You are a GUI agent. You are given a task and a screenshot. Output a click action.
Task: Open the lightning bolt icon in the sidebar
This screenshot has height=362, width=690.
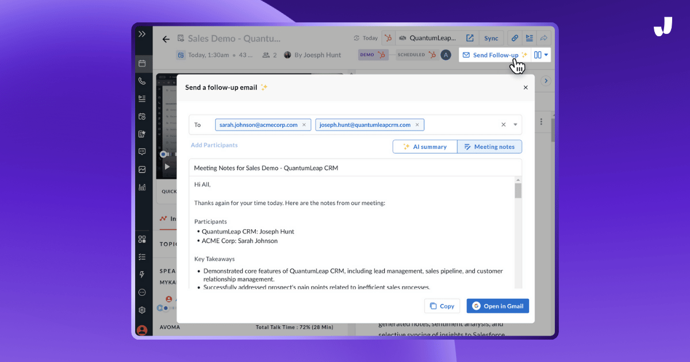pos(142,275)
